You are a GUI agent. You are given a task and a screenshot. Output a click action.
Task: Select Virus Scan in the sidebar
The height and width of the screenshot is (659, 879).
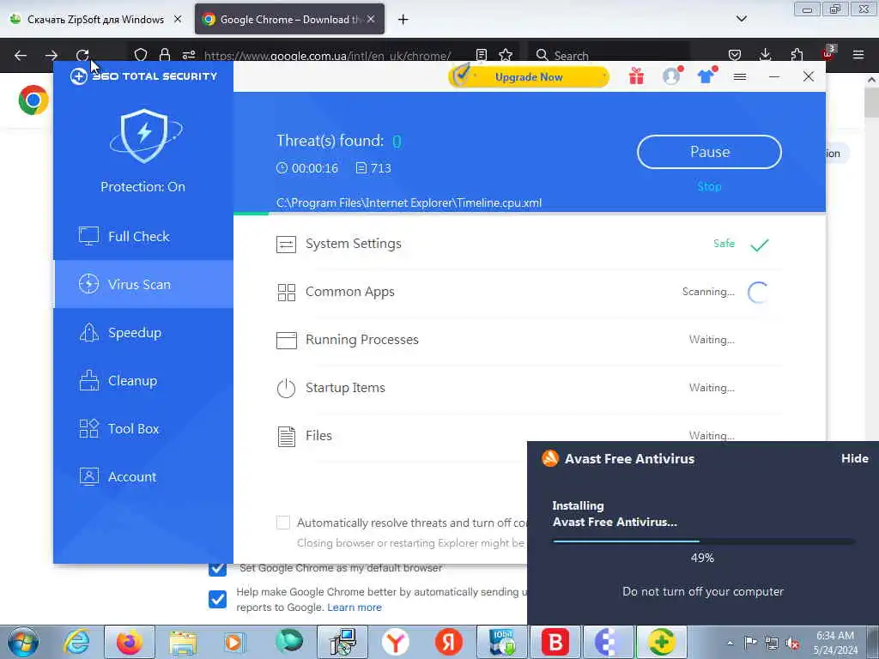pyautogui.click(x=143, y=284)
